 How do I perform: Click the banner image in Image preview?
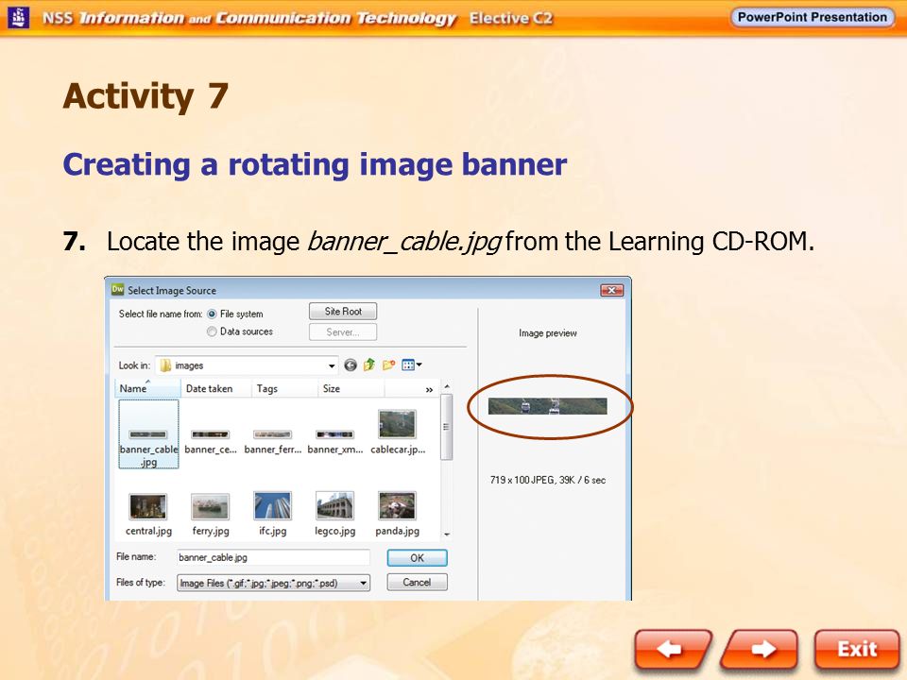[547, 406]
